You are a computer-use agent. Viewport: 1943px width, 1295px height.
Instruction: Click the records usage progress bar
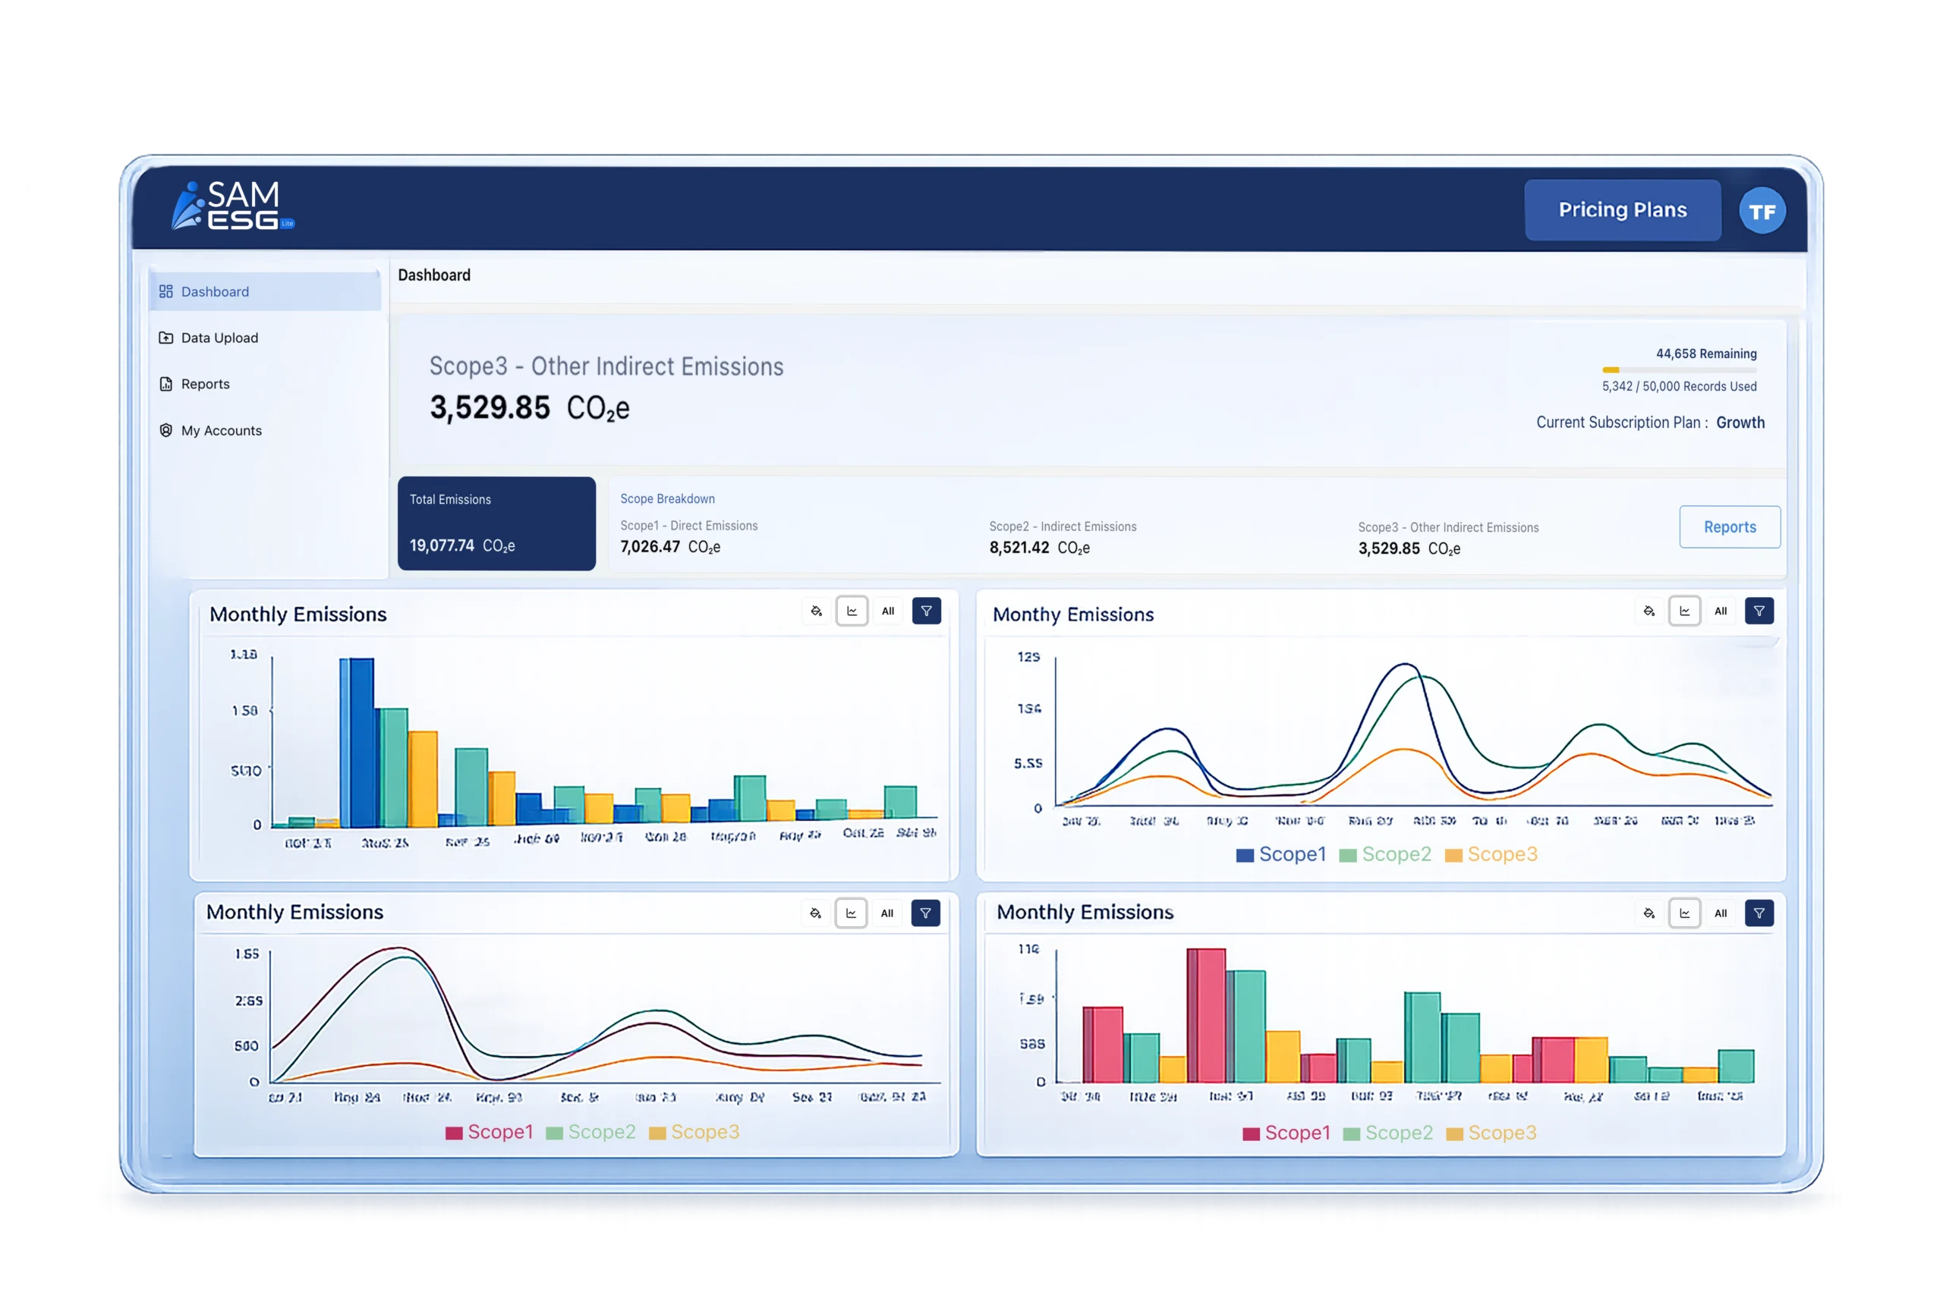coord(1682,369)
